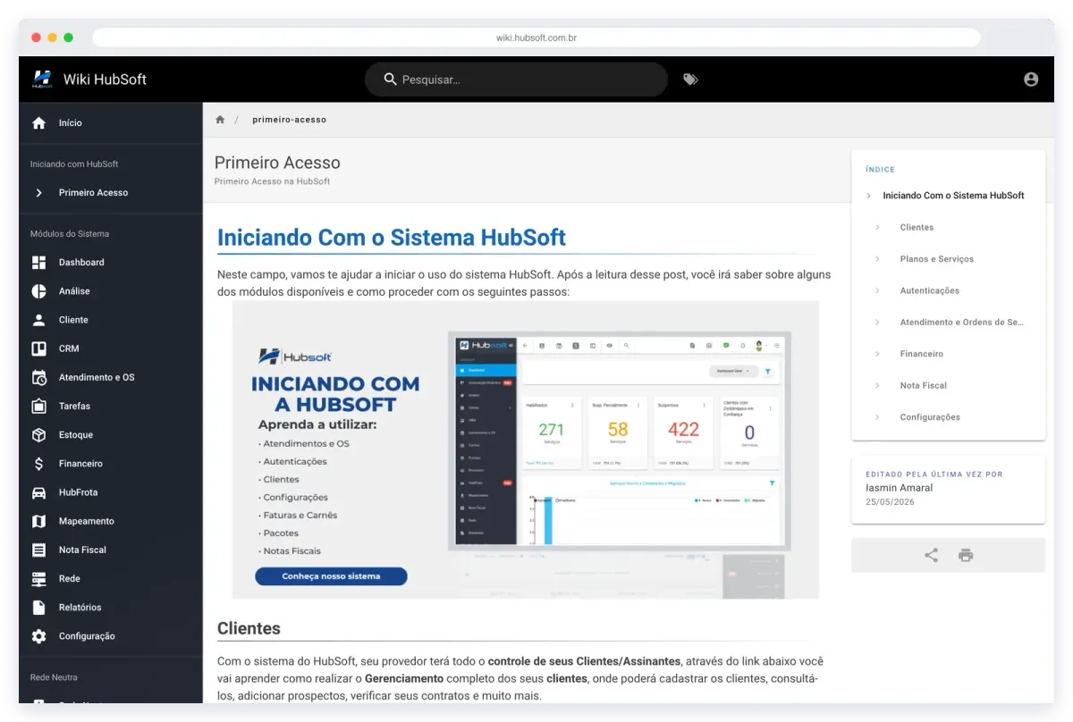The height and width of the screenshot is (722, 1073).
Task: Expand the Financeiro index chevron
Action: pos(878,354)
